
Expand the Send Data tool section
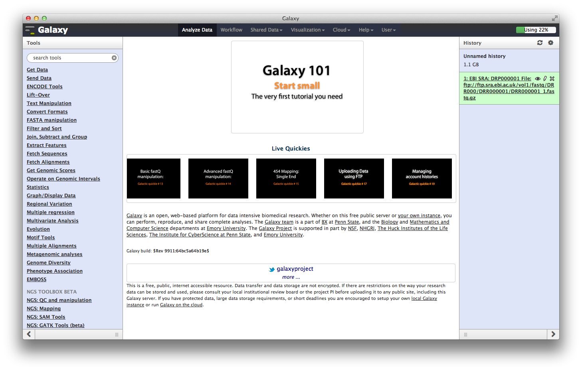tap(39, 78)
